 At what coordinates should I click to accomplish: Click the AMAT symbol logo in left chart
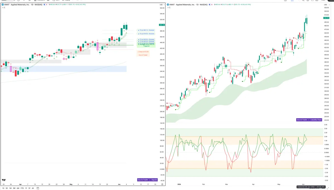[2, 5]
